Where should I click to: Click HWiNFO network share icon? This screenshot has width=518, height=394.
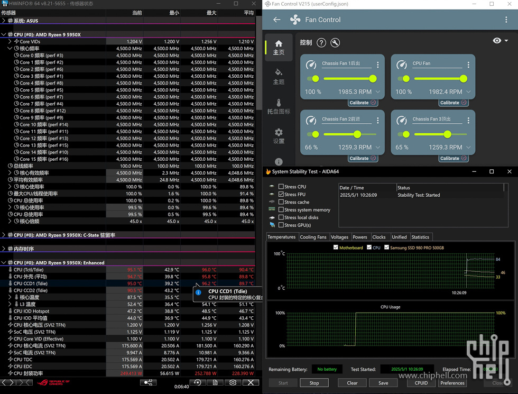[148, 382]
